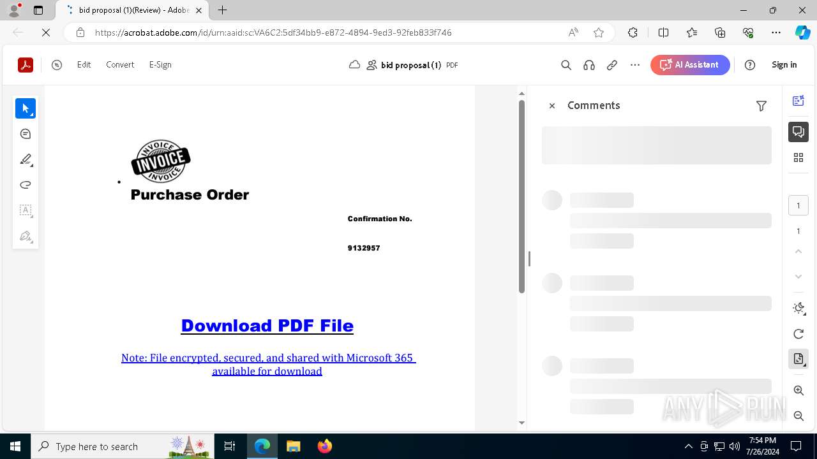Close the Comments panel

(x=552, y=106)
